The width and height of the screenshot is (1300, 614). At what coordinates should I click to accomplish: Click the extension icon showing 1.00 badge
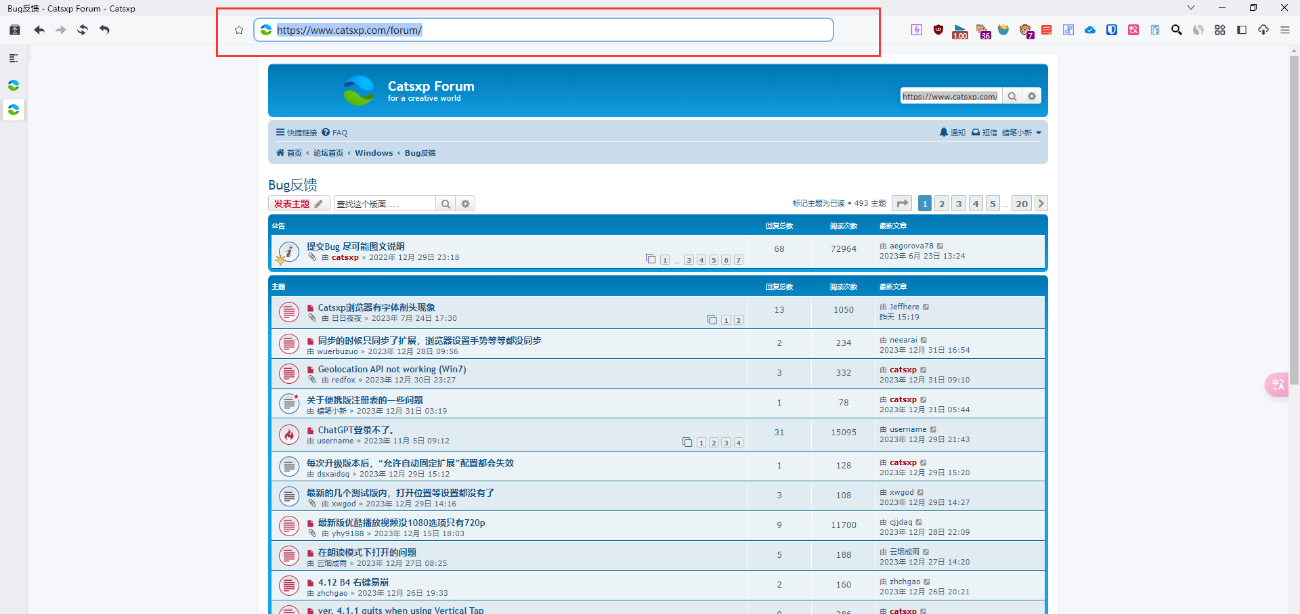(x=960, y=31)
